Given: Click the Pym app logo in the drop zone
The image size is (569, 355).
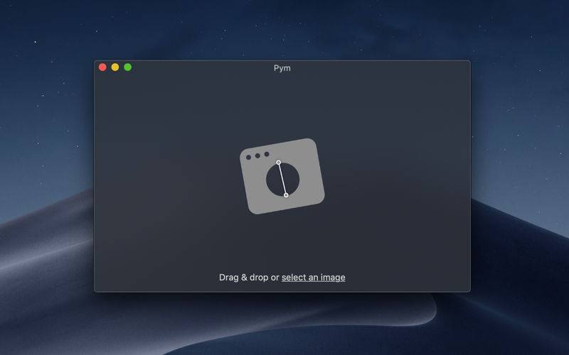Looking at the screenshot, I should pos(282,176).
